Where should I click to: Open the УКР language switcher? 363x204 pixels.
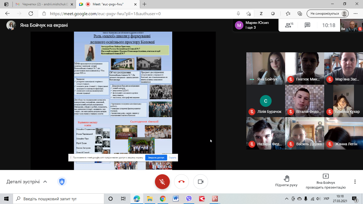[x=326, y=199]
